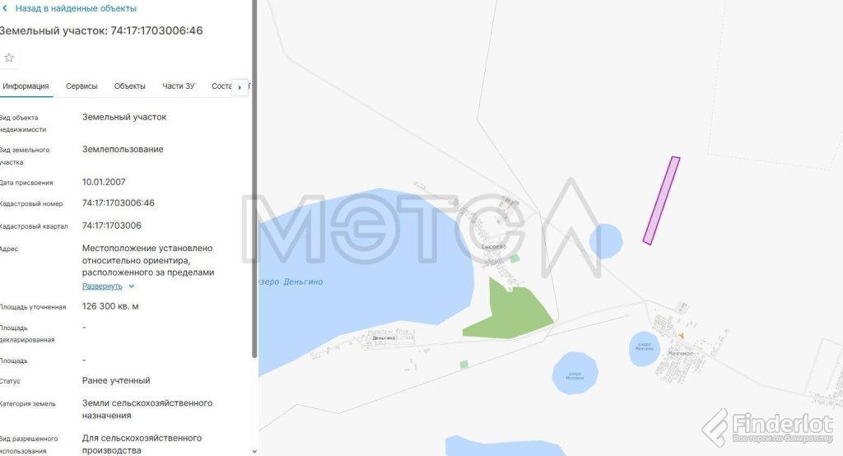Screen dimensions: 843x456
Task: Add parcel to favorites with star icon
Action: (9, 58)
